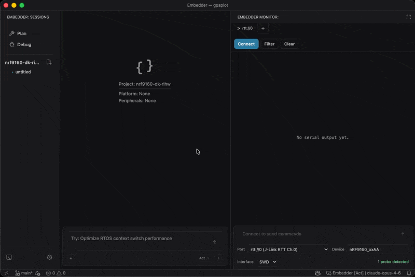415x277 pixels.
Task: Click the Clear button
Action: 289,44
